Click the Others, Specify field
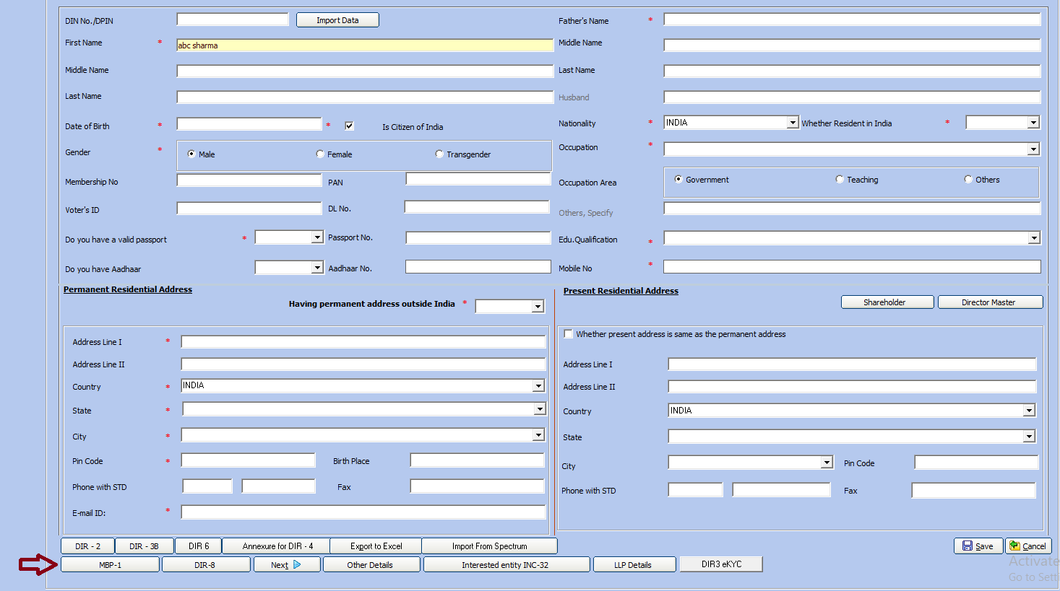 pos(853,209)
